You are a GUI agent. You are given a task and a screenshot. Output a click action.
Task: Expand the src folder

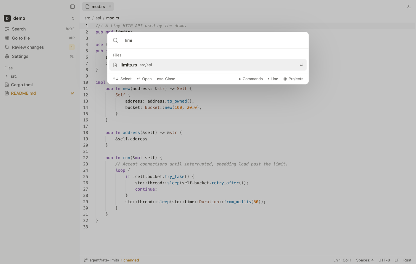click(40, 76)
